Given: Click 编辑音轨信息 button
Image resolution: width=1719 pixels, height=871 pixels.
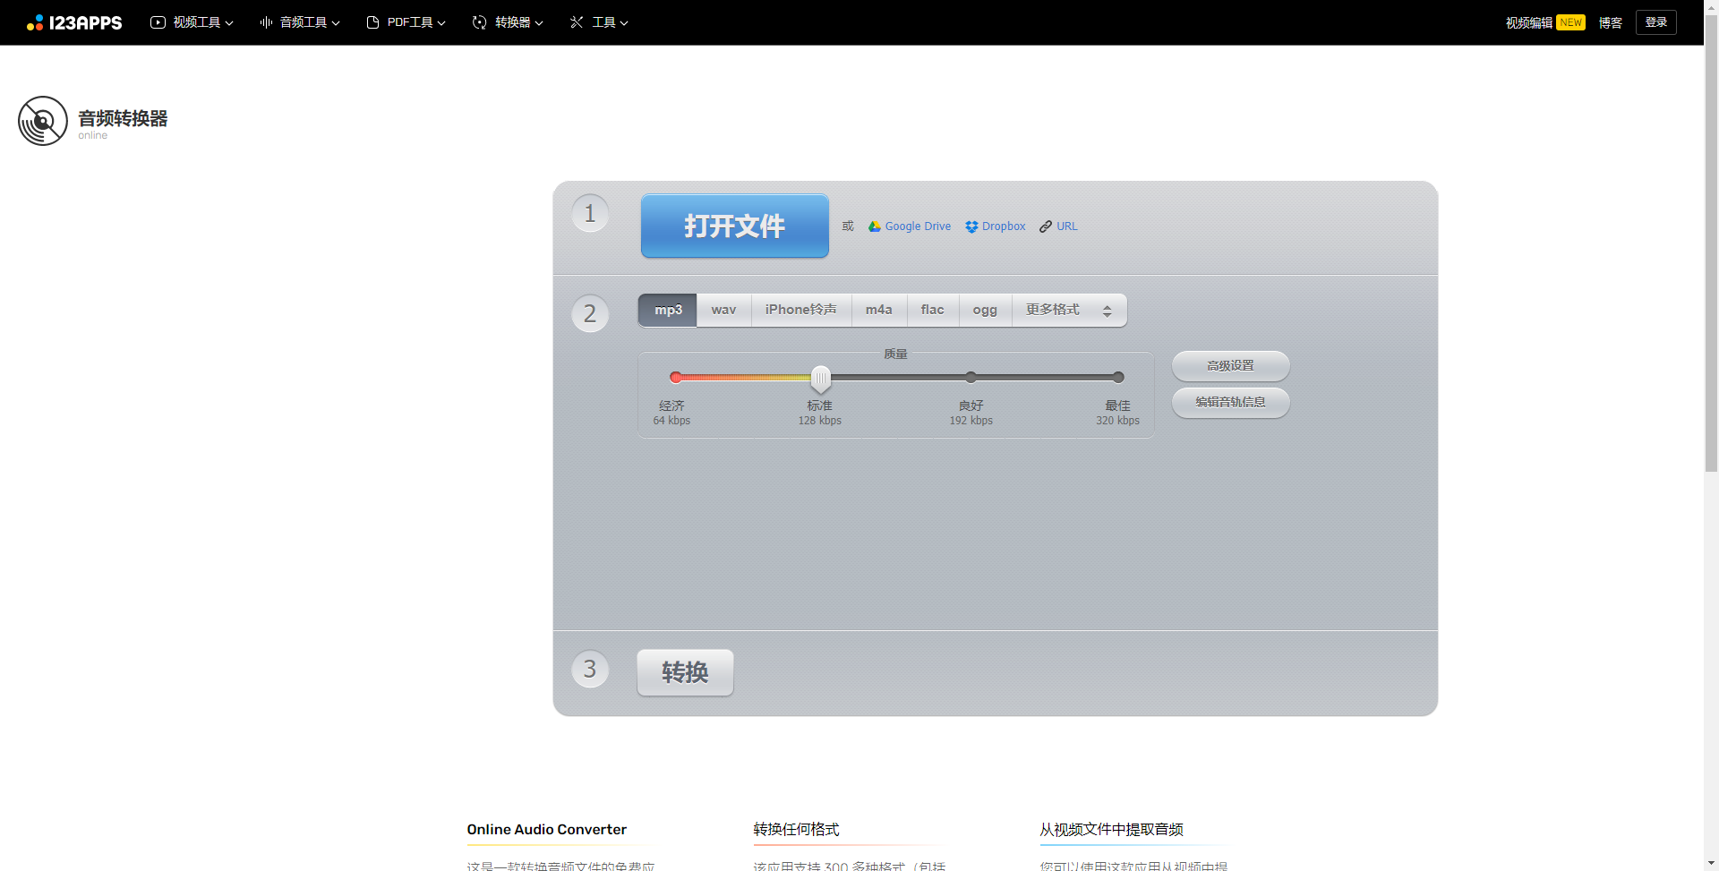Looking at the screenshot, I should 1231,402.
